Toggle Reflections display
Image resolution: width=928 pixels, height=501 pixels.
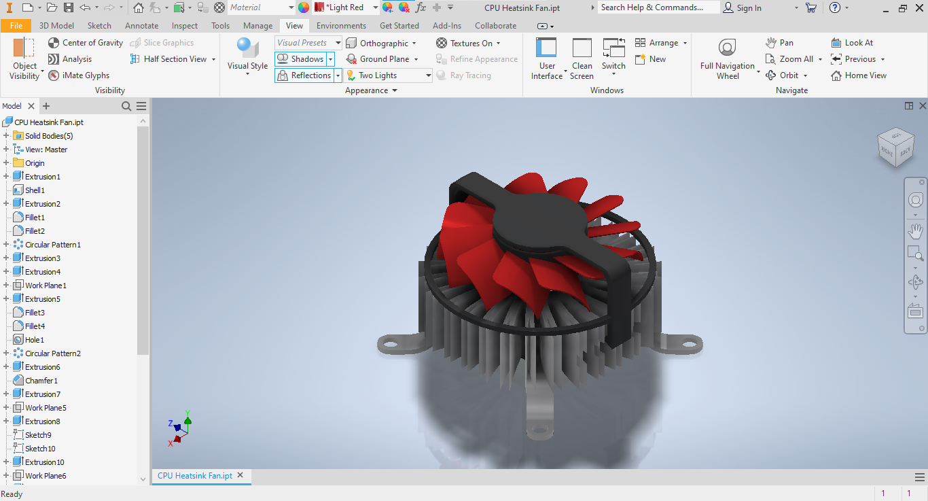point(303,75)
